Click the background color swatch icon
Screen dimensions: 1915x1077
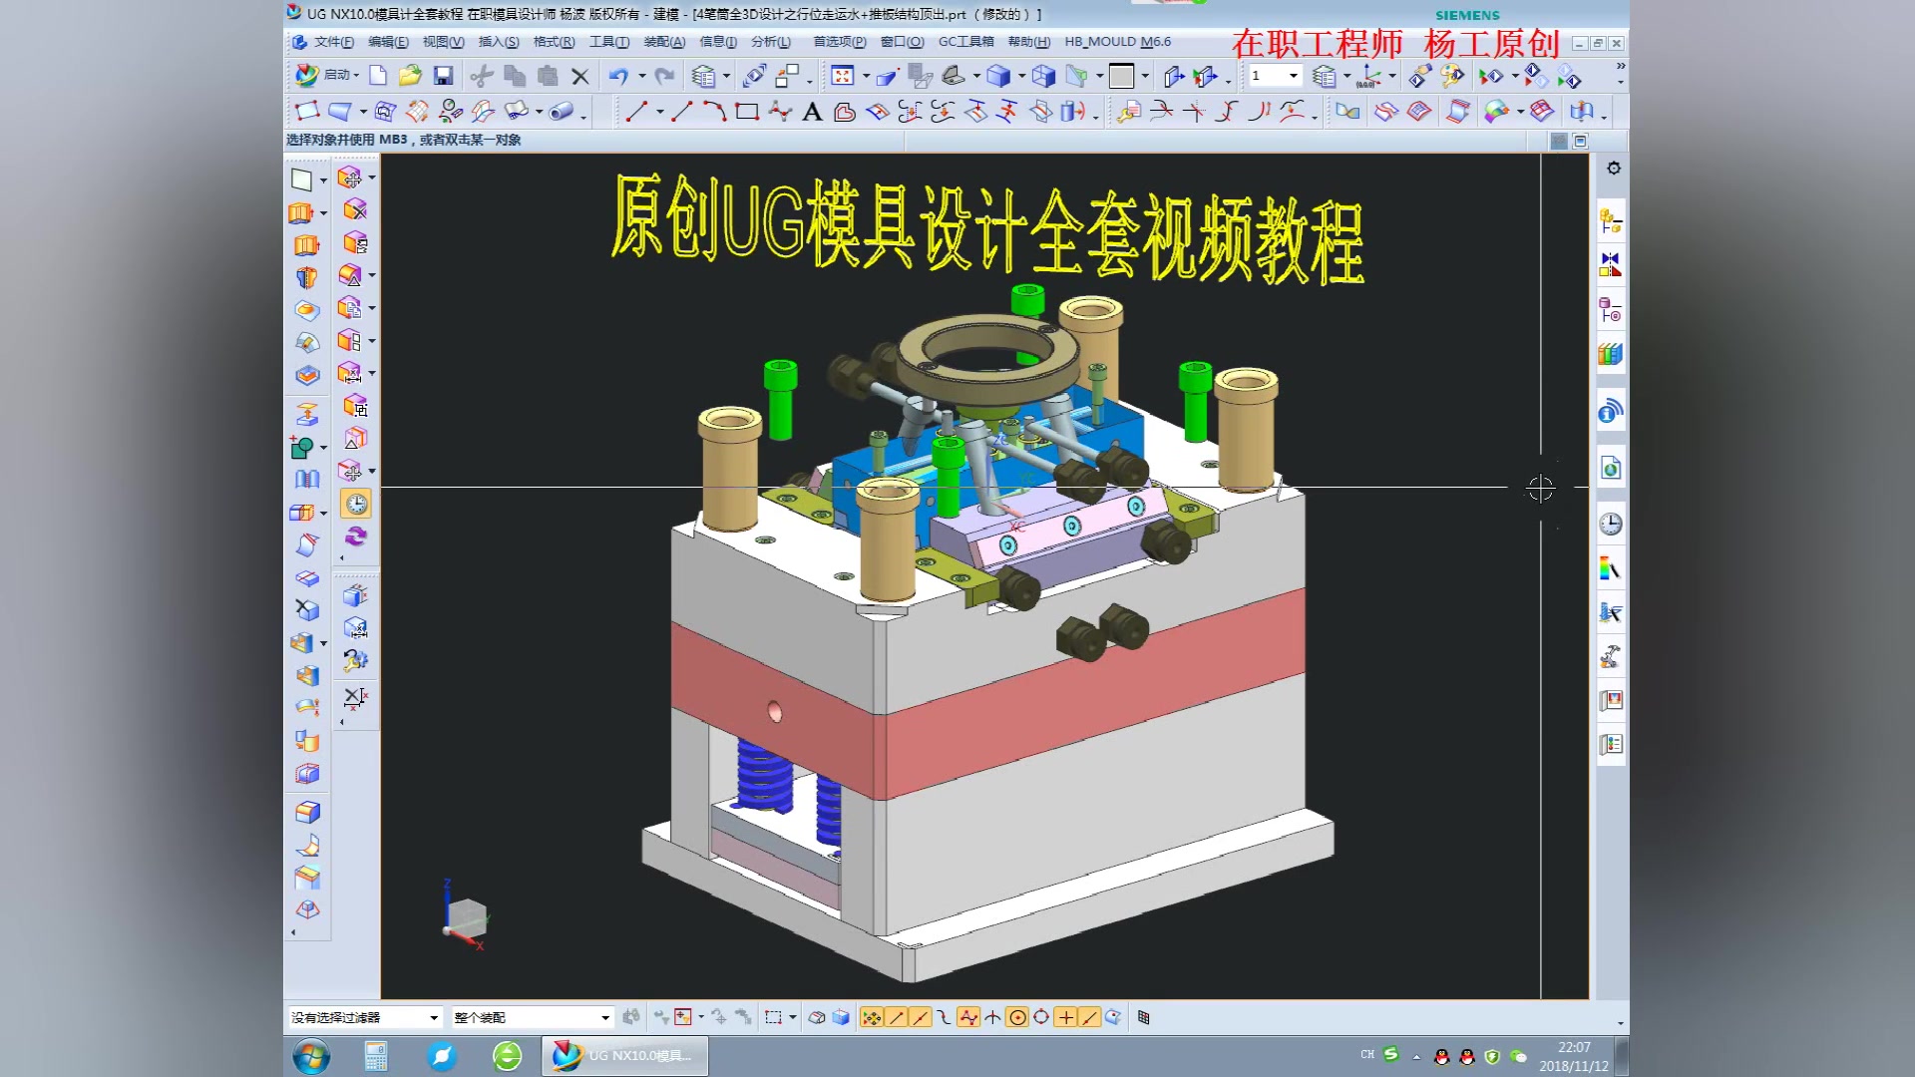point(1121,76)
